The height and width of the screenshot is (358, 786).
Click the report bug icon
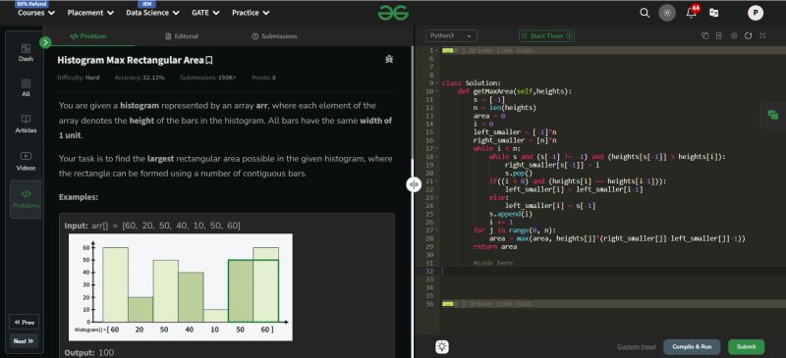pos(388,60)
